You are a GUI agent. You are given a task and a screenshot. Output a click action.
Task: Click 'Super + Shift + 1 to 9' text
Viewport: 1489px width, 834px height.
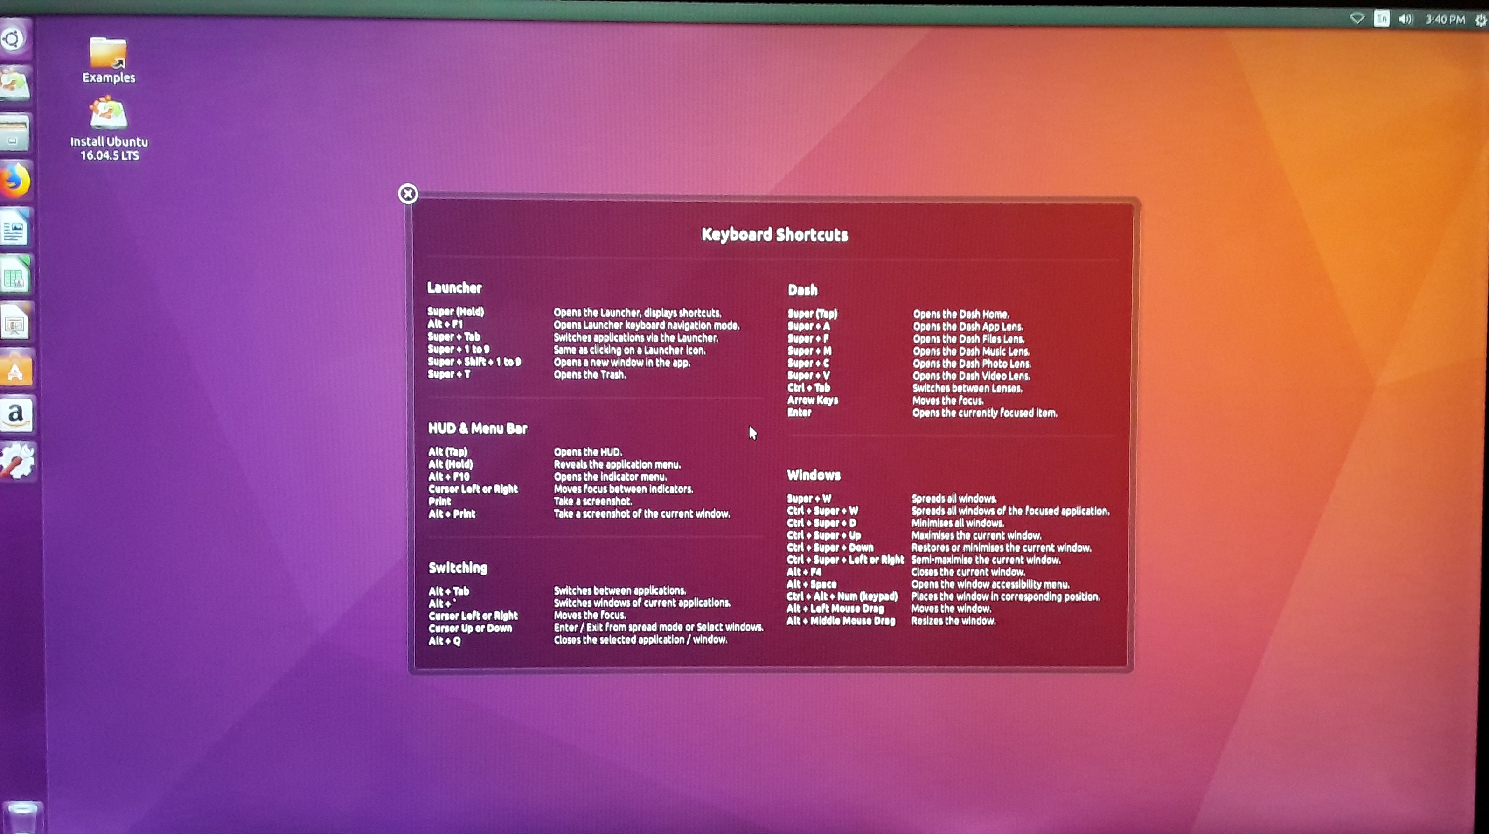tap(474, 362)
